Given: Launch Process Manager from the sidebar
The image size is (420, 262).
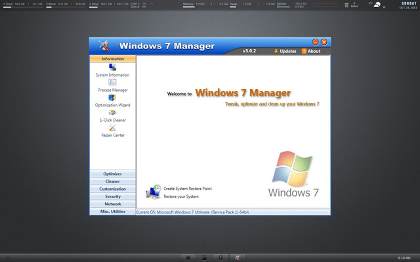Looking at the screenshot, I should 112,86.
